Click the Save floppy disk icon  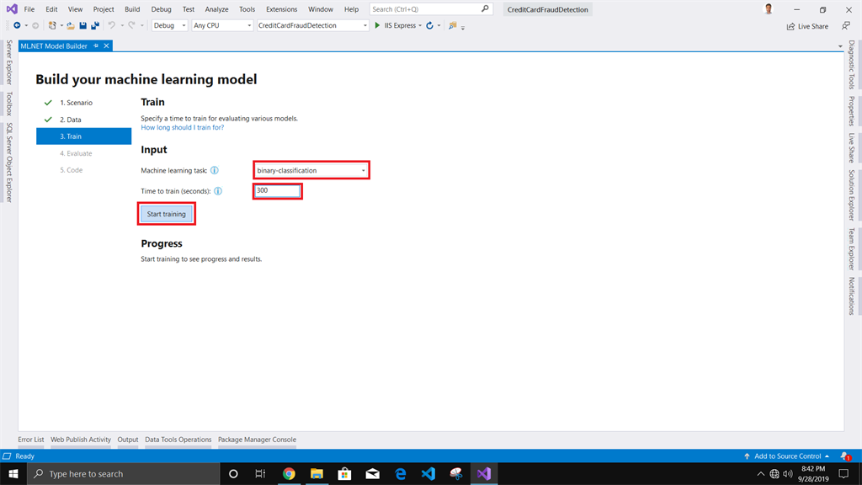point(83,25)
